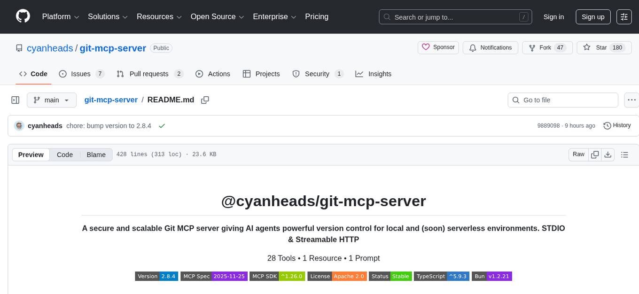Download raw README via the download icon
This screenshot has height=294, width=639.
(x=608, y=154)
